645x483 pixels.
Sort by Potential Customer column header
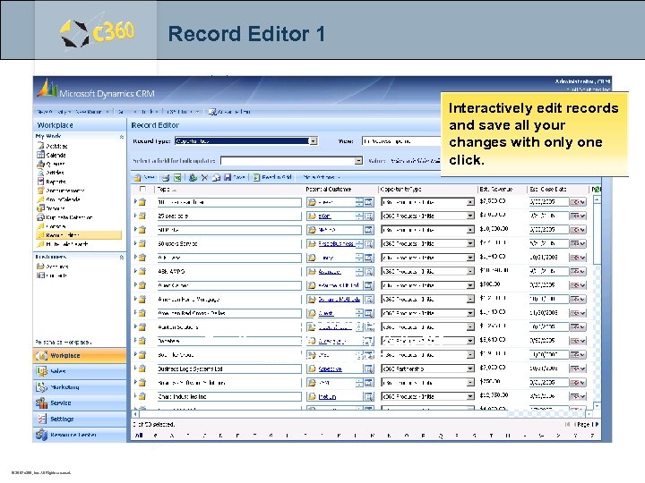click(x=328, y=190)
